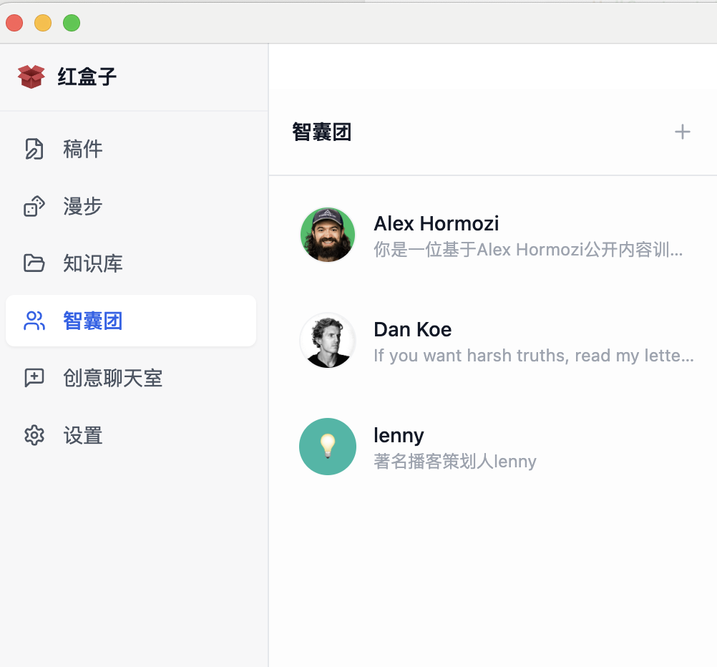Click the 知识库 folder icon
Screen dimensions: 717x667
[x=34, y=263]
